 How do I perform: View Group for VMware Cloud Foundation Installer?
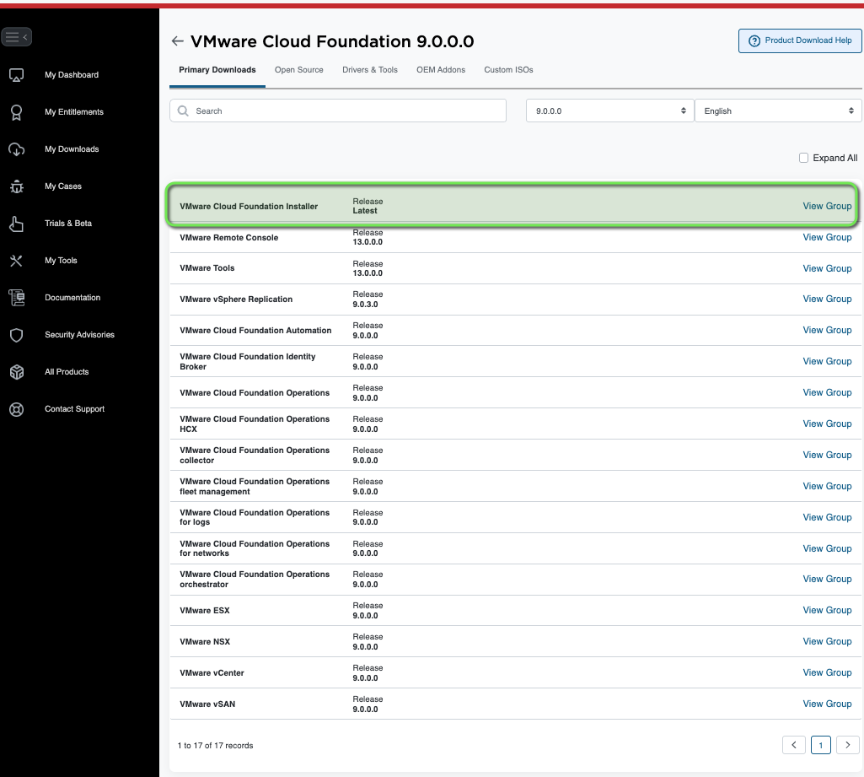click(x=827, y=206)
